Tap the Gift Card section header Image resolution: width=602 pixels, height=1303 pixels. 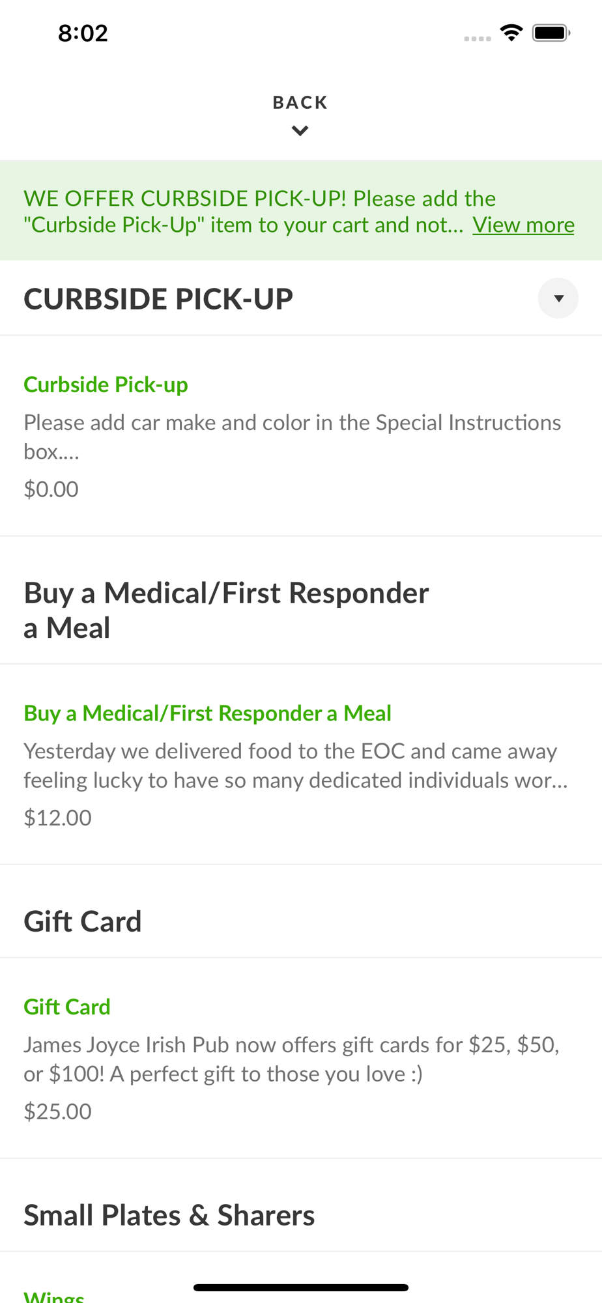83,921
